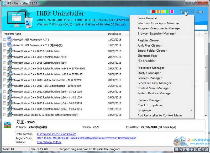Tick Visual Studio 2010 Tools for Office checkbox

[x=5, y=114]
